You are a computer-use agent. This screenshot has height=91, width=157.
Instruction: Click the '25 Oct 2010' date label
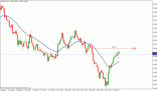[60, 90]
